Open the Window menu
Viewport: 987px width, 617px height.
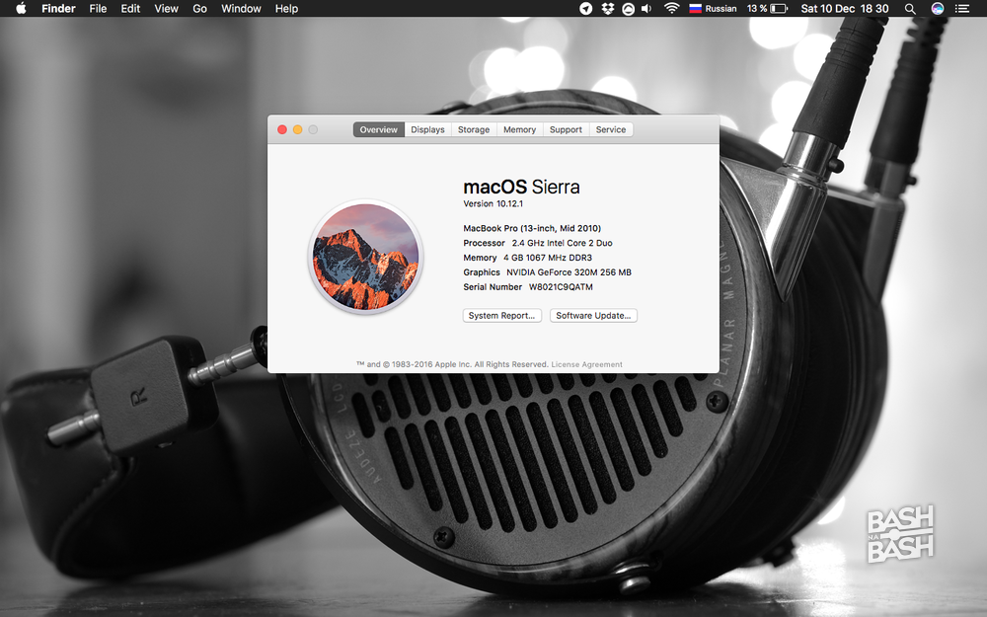tap(241, 8)
